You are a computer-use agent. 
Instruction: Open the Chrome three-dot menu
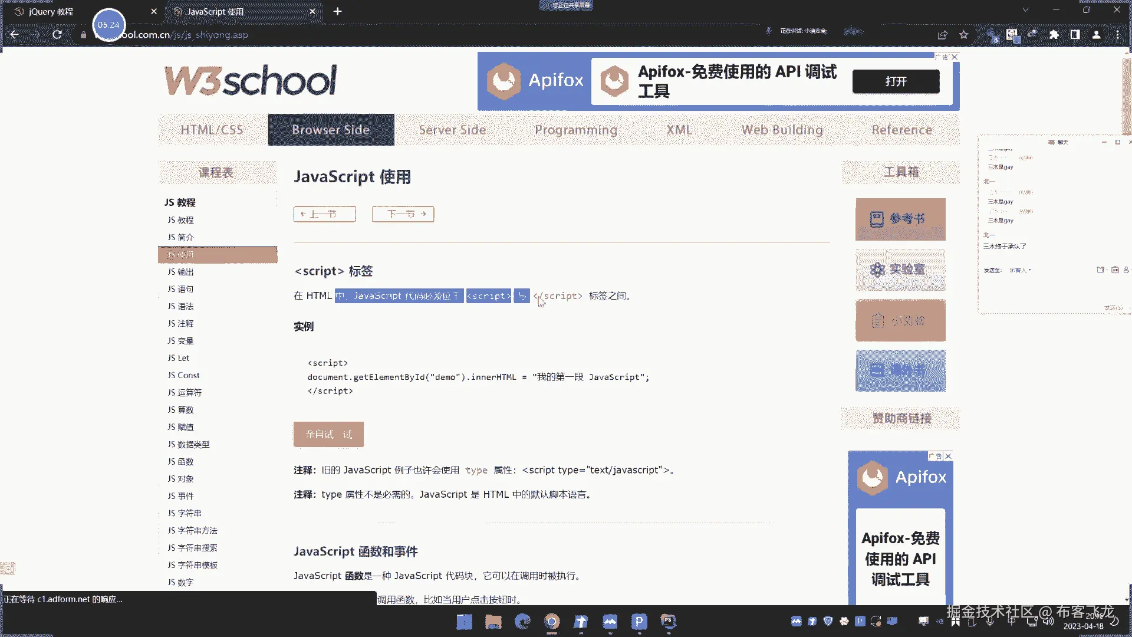pyautogui.click(x=1117, y=35)
